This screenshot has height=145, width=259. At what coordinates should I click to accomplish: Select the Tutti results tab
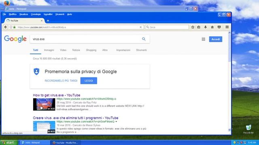click(x=36, y=50)
